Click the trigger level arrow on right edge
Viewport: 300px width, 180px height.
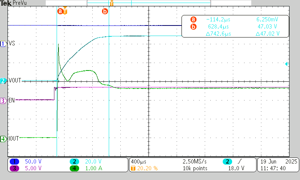[x=286, y=64]
